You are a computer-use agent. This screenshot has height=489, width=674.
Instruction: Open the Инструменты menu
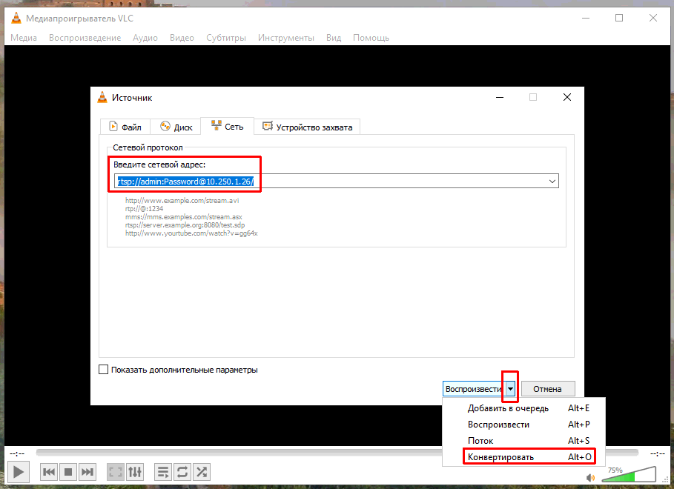tap(286, 38)
